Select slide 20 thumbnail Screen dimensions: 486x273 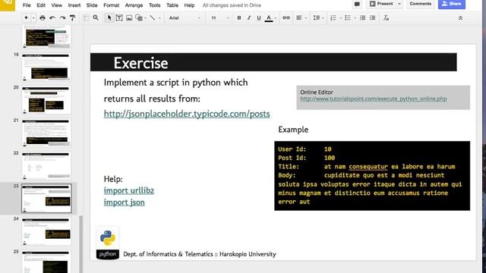coord(46,99)
